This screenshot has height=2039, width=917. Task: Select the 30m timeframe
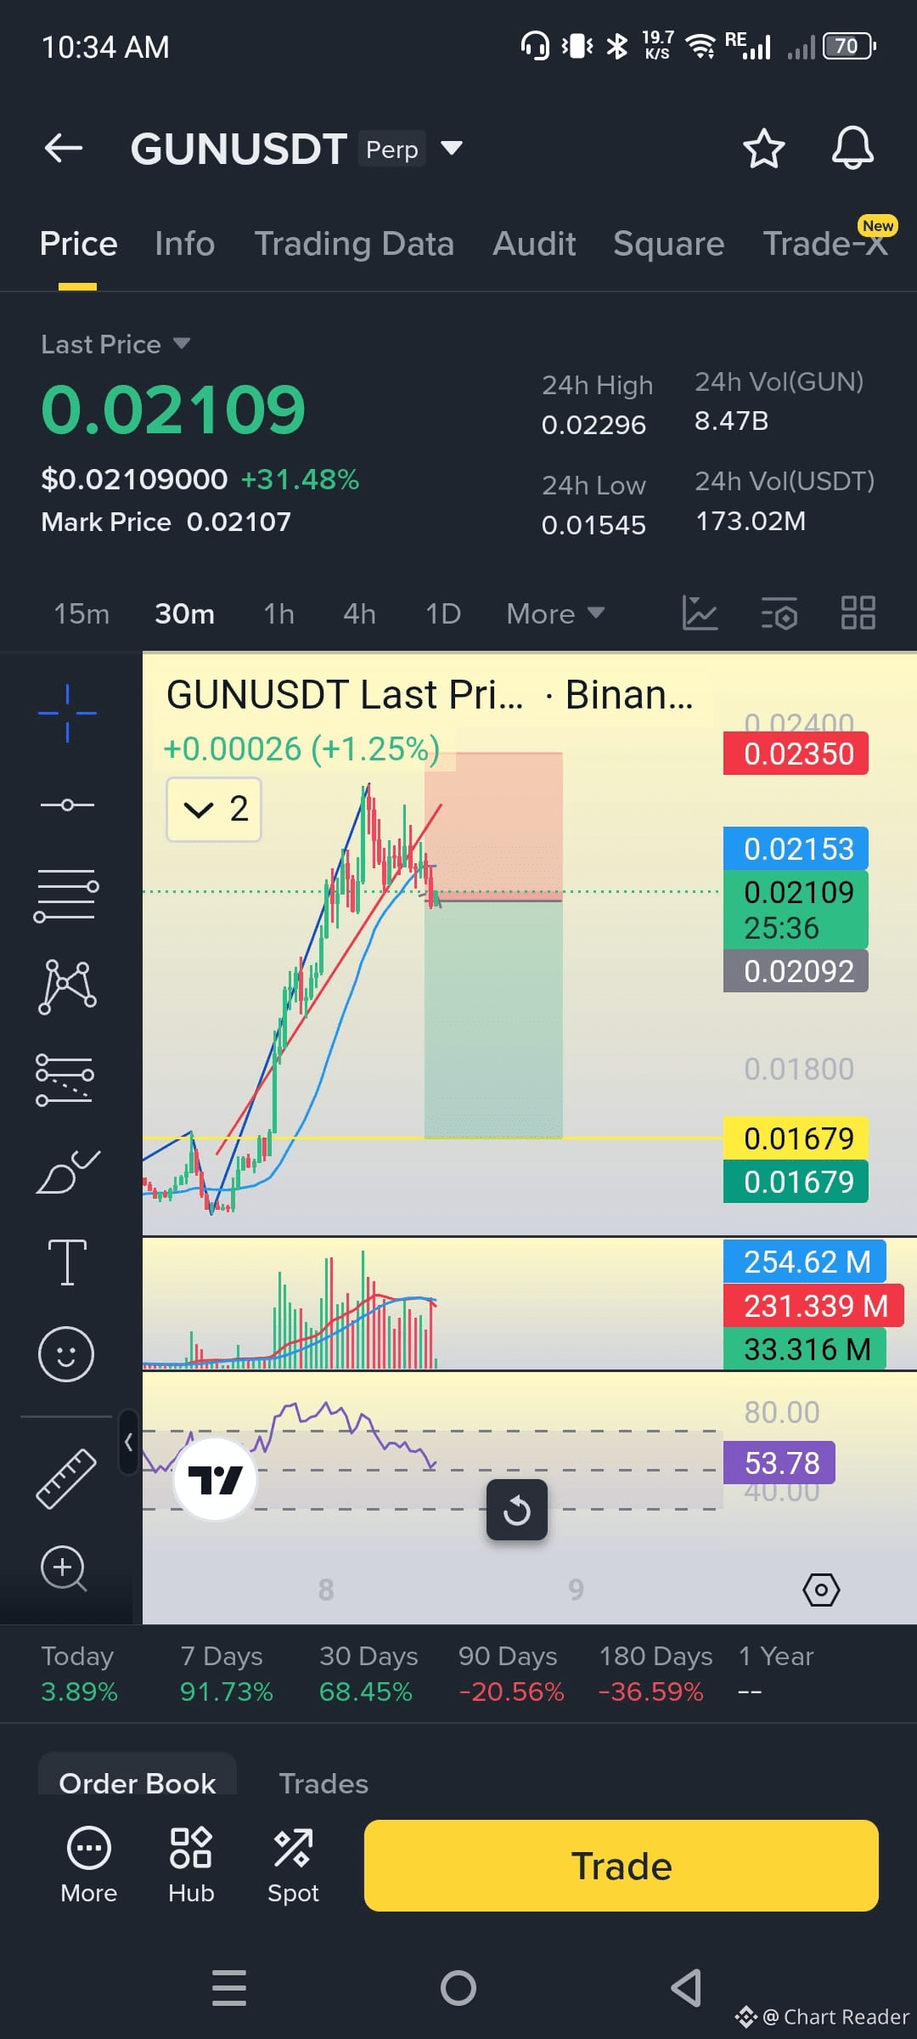click(184, 613)
